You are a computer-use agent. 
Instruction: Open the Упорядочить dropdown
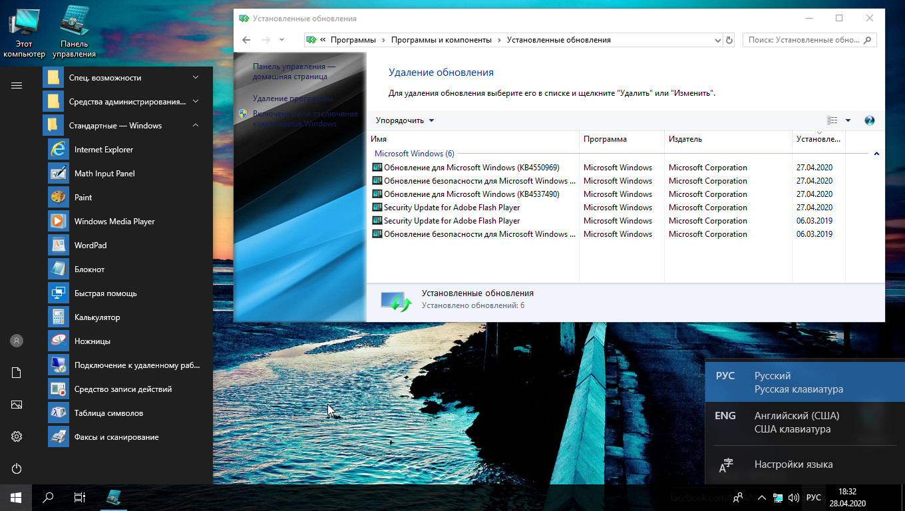405,120
